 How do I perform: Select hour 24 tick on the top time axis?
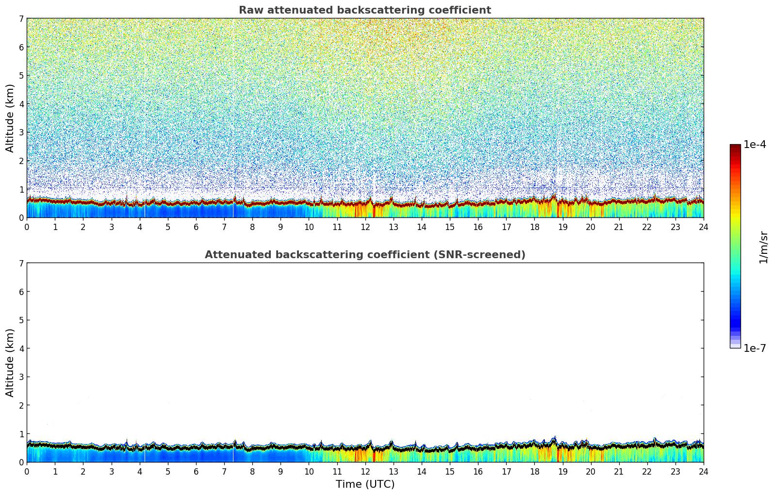(x=703, y=227)
